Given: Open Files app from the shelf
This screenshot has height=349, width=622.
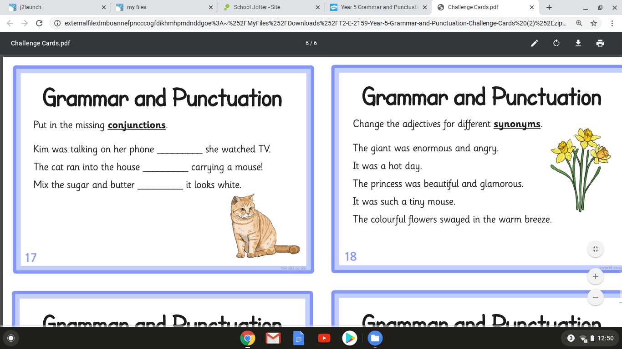Looking at the screenshot, I should tap(375, 338).
